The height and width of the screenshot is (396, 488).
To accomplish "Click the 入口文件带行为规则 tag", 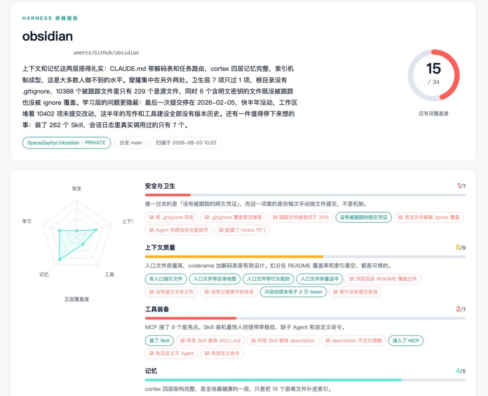I will pos(268,279).
